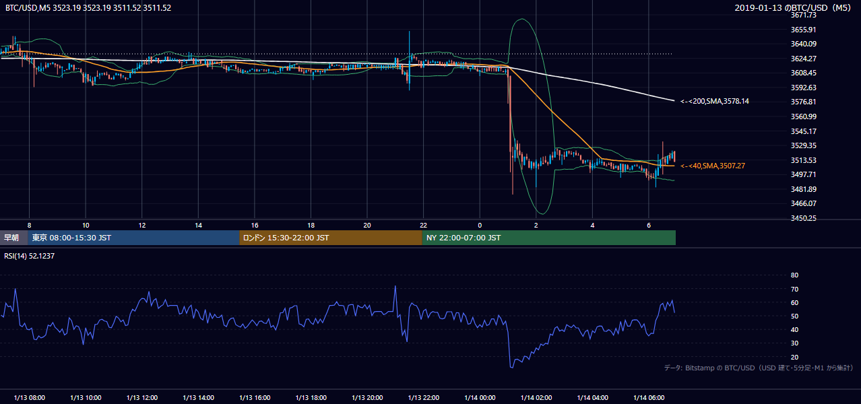The height and width of the screenshot is (404, 861).
Task: Click the Bitstamp data source note
Action: tap(759, 368)
